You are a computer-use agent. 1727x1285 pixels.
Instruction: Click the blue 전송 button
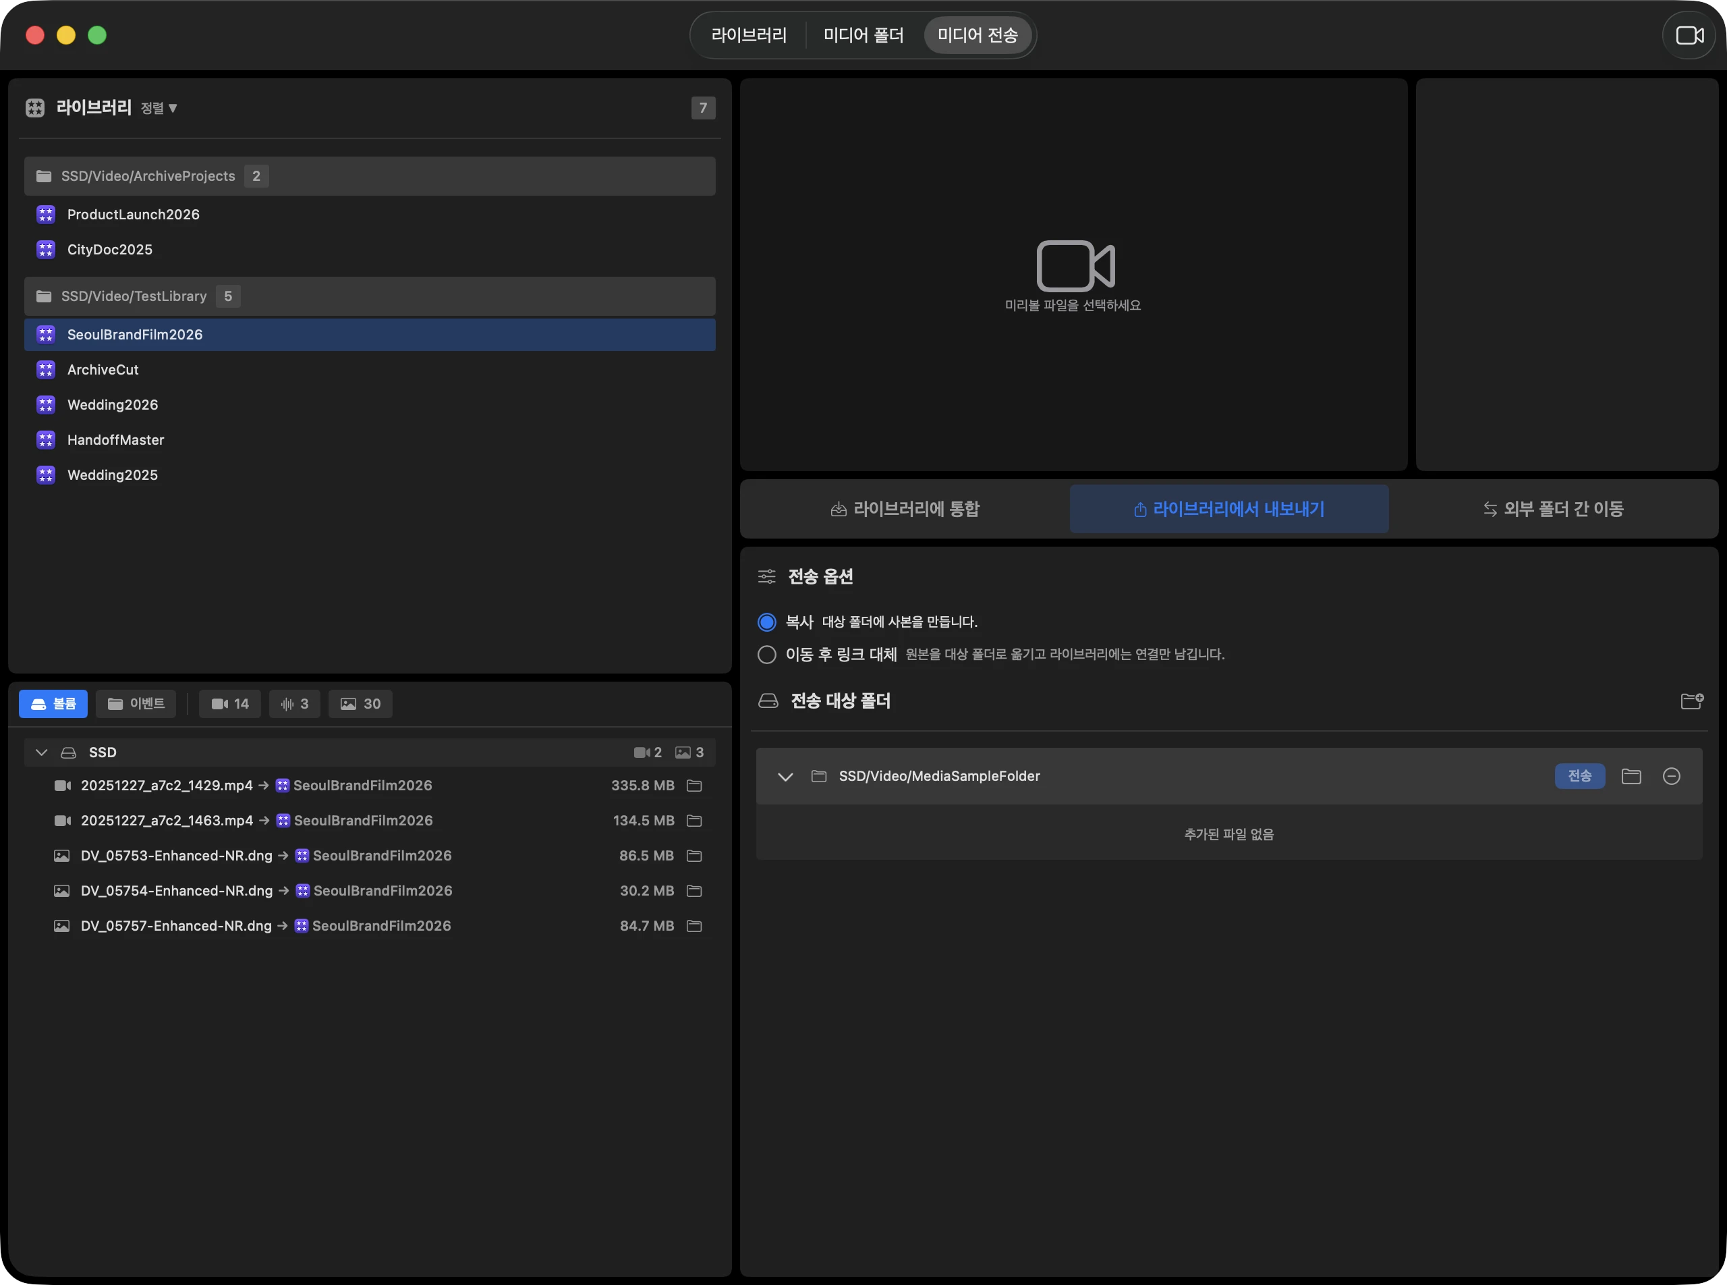click(1580, 776)
